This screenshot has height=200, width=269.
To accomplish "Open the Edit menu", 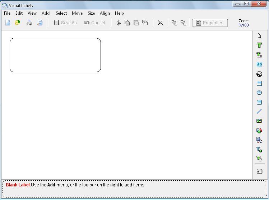I will (x=19, y=13).
